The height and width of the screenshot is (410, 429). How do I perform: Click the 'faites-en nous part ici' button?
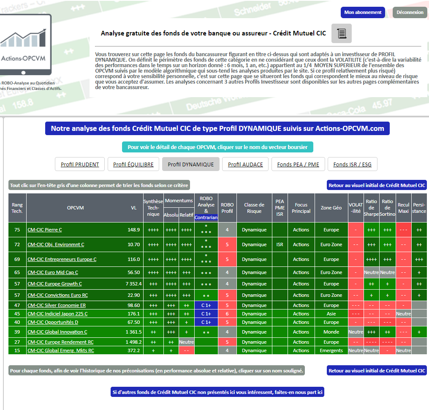point(217,392)
